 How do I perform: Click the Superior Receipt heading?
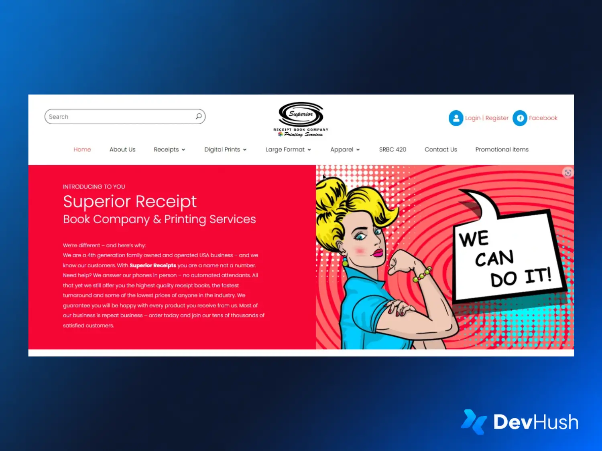[x=130, y=201]
